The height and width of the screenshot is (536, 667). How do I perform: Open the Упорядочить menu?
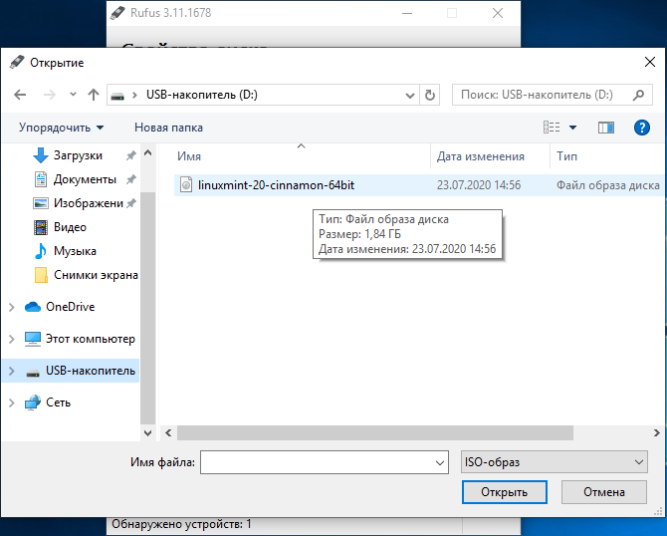tap(62, 128)
